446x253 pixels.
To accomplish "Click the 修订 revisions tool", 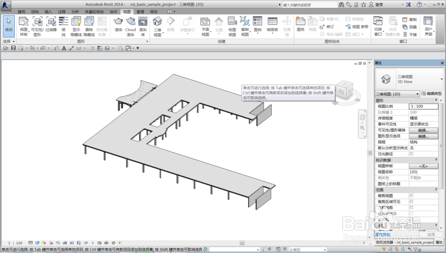I will [327, 27].
